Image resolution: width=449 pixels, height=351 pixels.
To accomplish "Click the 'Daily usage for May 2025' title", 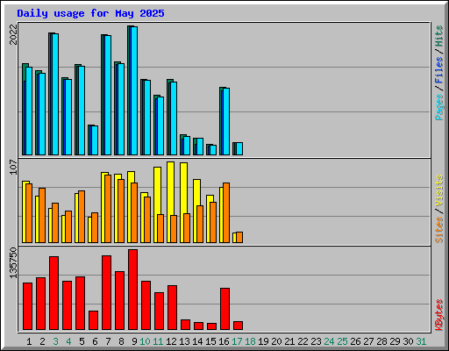I will click(x=90, y=13).
